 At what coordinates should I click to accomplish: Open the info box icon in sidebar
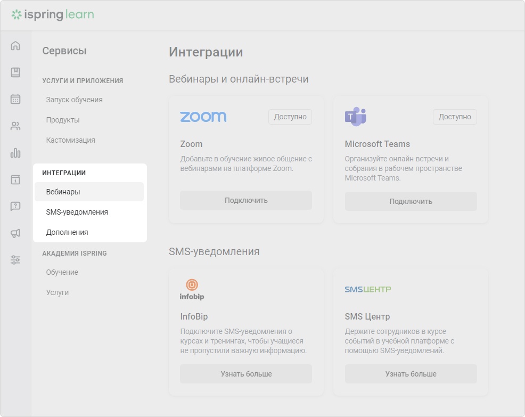click(x=15, y=179)
